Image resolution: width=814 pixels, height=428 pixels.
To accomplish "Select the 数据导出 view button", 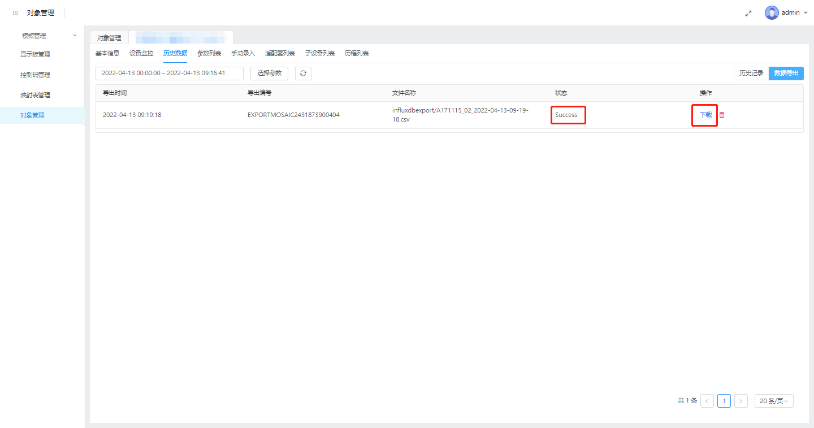I will (786, 73).
